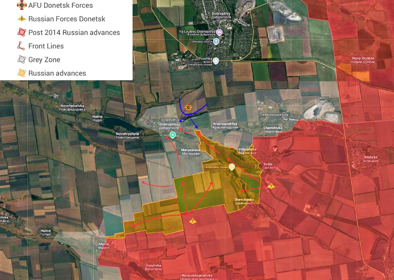The width and height of the screenshot is (394, 280).
Task: Click the Ya Lyublyu Dobropillya photo pin
Action: click(219, 32)
